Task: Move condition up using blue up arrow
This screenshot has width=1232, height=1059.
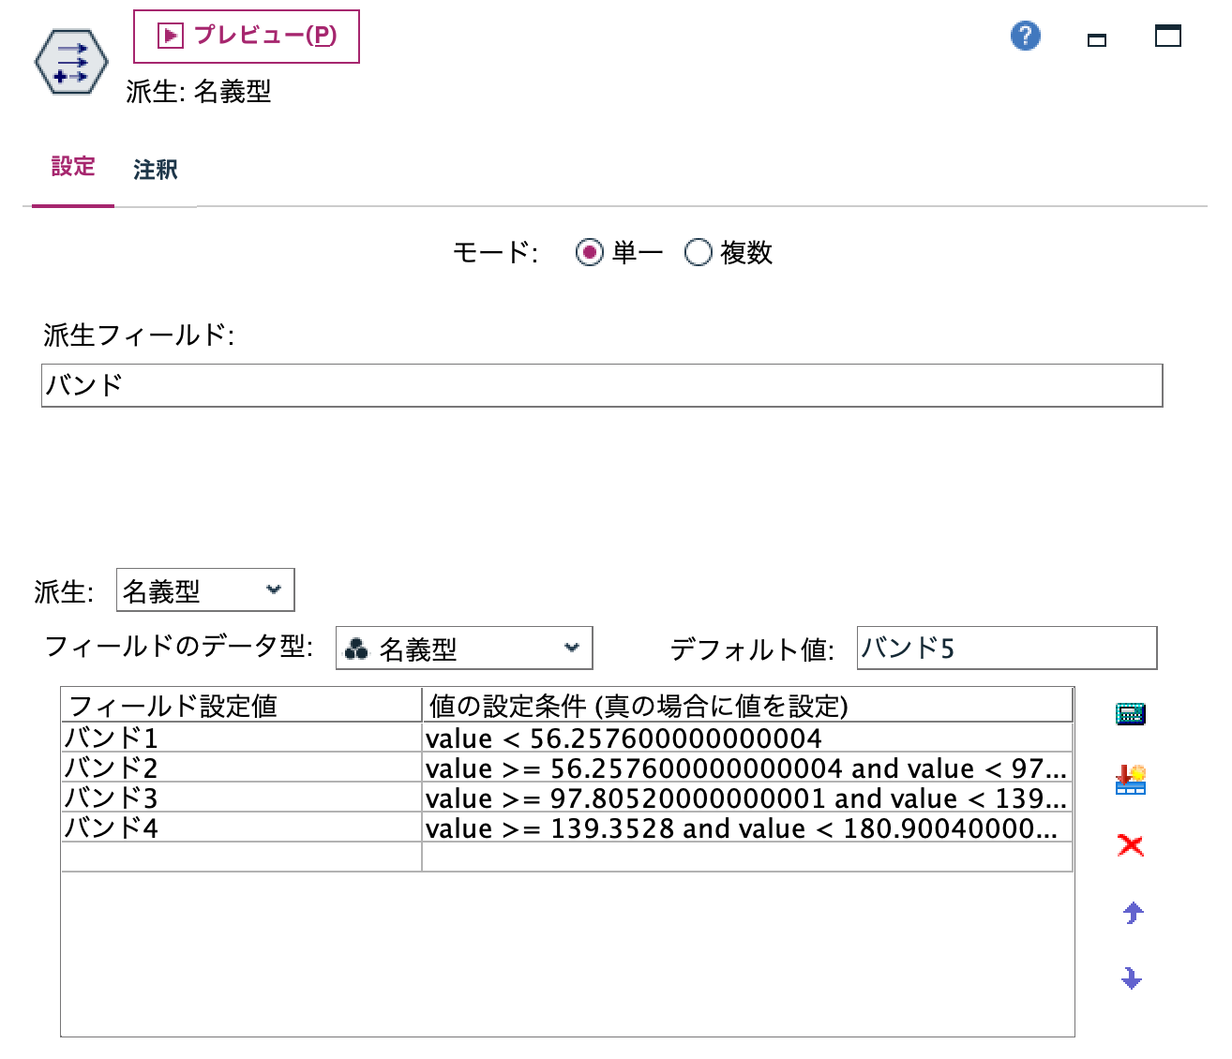Action: [x=1131, y=911]
